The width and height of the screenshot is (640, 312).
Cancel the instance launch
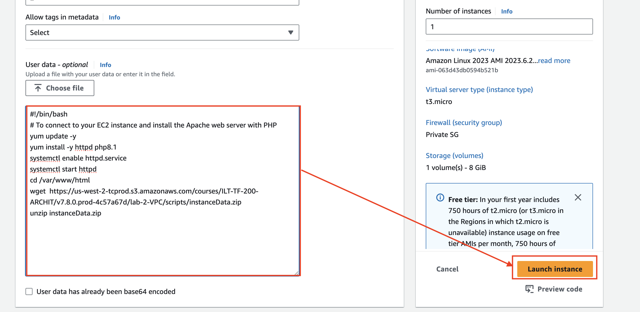[447, 269]
